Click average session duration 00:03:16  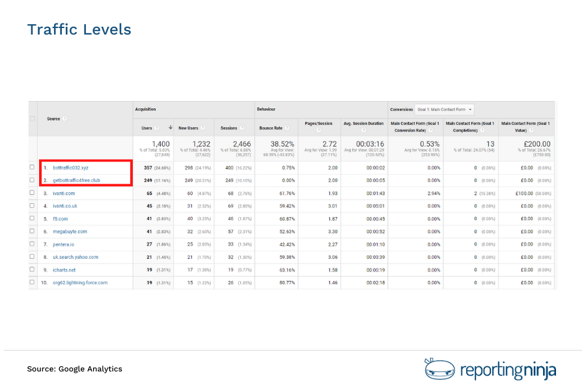point(370,144)
